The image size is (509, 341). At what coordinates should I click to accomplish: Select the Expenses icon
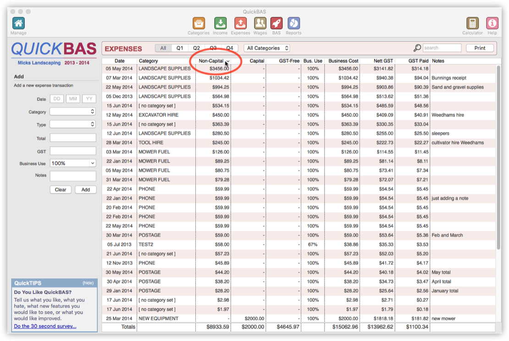pos(240,23)
